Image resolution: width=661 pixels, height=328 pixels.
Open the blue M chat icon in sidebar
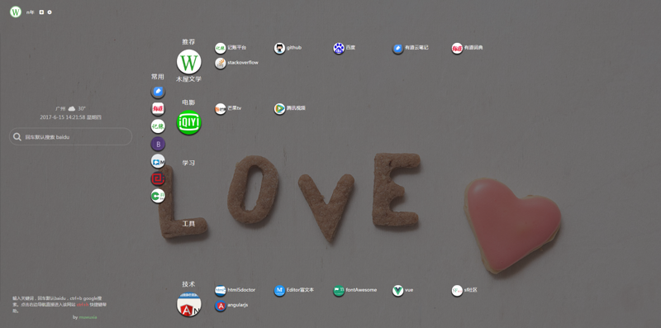click(x=158, y=161)
